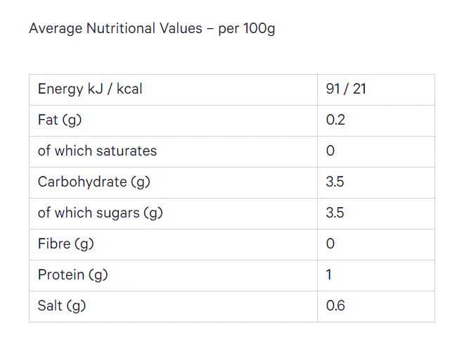
Task: Click the salt value 0.6
Action: point(335,306)
